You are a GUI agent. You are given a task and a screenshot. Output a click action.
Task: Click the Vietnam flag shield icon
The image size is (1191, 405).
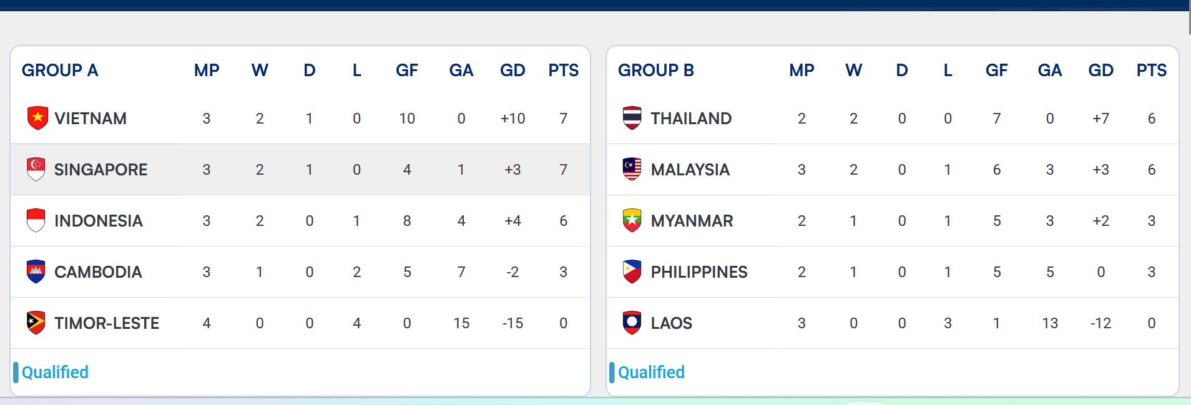pos(37,118)
